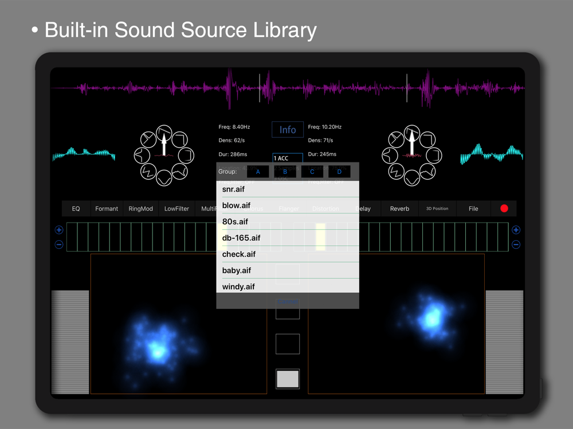Image resolution: width=573 pixels, height=429 pixels.
Task: Choose the zigzag envelope on left wheel
Action: tap(148, 172)
